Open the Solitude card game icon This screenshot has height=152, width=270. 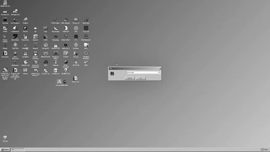[x=56, y=63]
